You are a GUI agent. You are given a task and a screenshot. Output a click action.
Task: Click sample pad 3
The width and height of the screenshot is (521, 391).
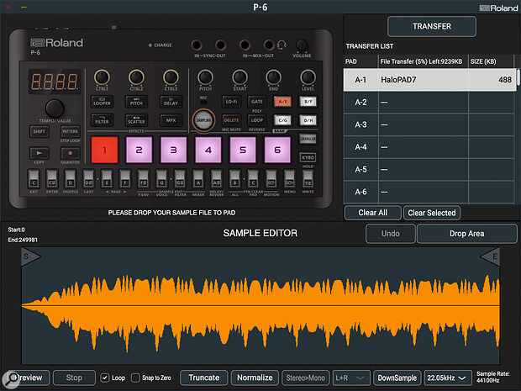coord(173,150)
